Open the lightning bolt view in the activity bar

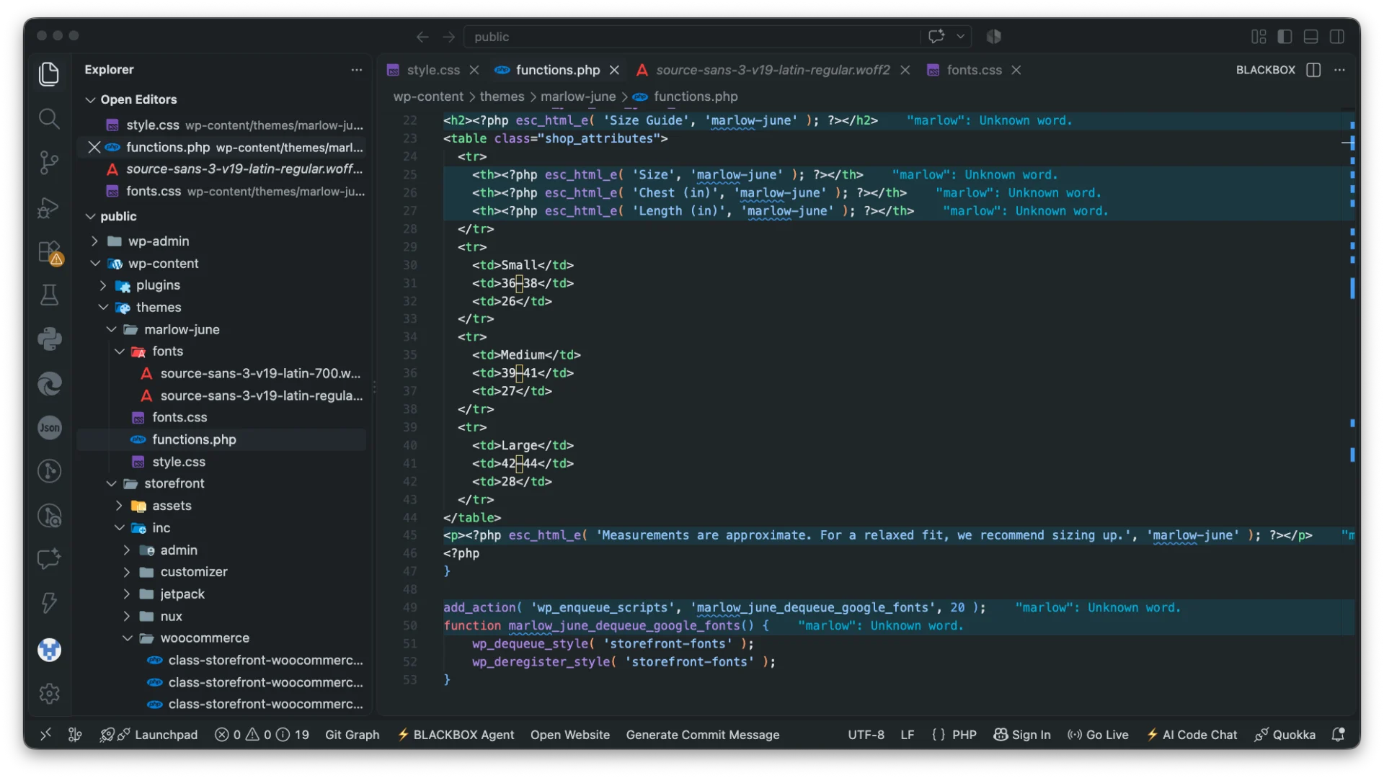pos(49,603)
